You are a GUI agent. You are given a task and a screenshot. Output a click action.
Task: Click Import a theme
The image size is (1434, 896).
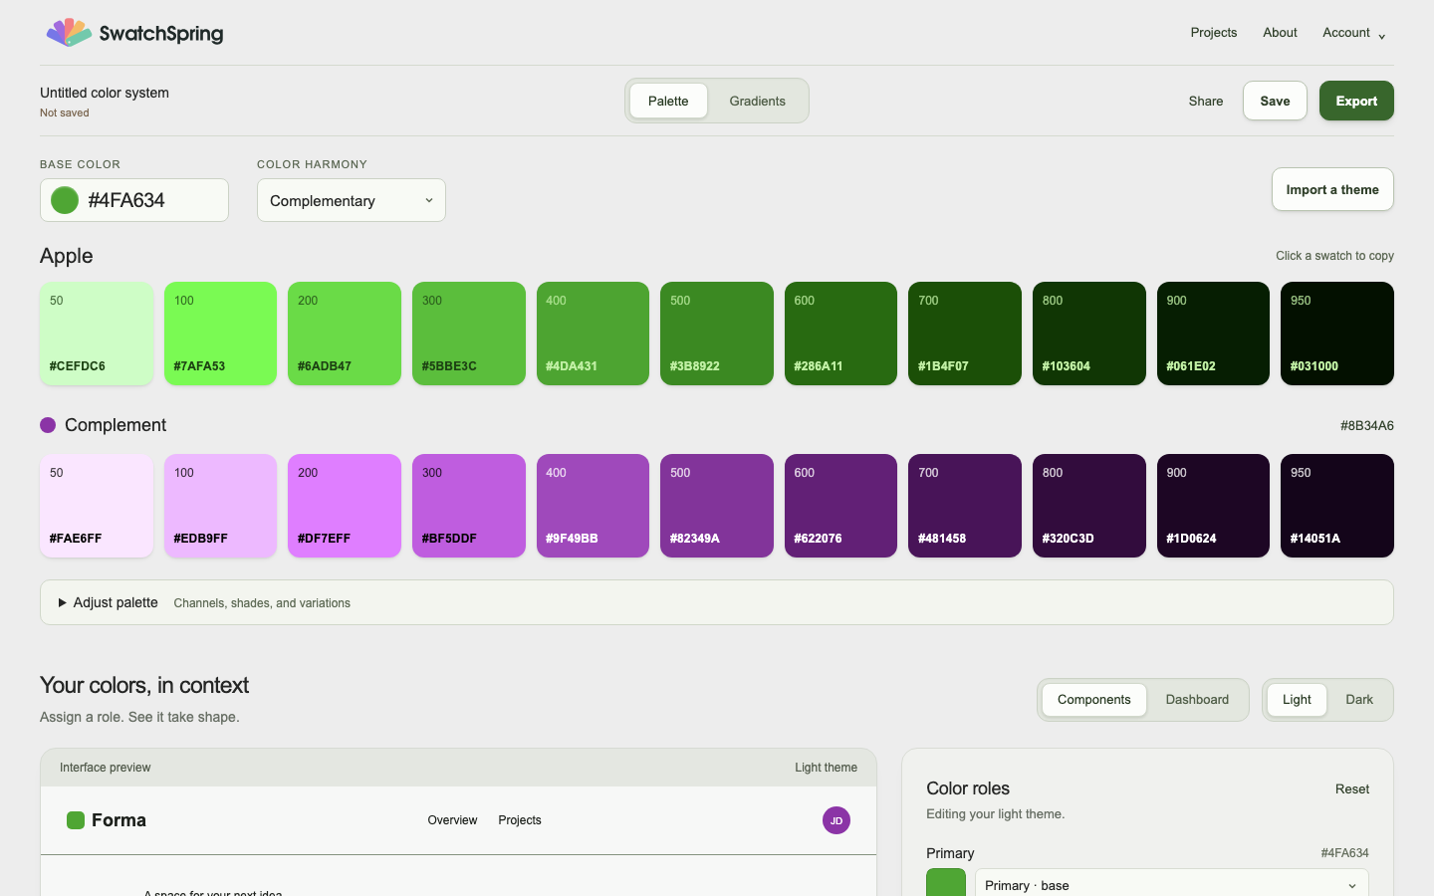(1332, 189)
